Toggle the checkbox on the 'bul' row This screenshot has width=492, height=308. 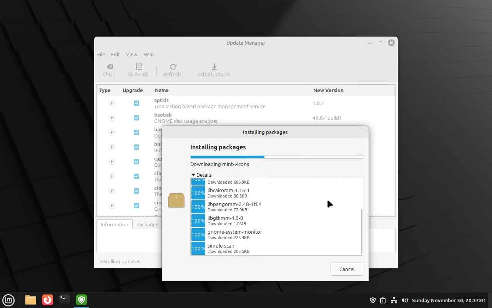pyautogui.click(x=136, y=147)
